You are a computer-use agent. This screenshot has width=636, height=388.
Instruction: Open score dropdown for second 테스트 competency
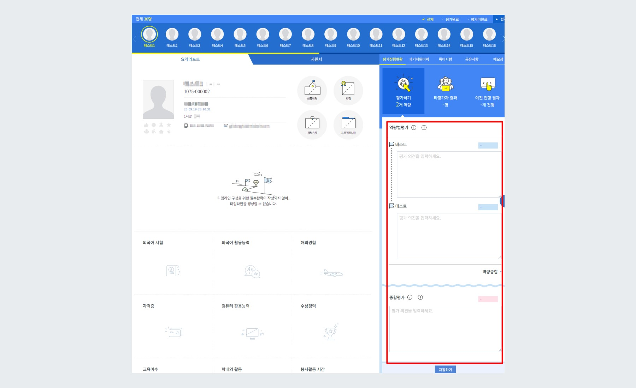[x=488, y=207]
